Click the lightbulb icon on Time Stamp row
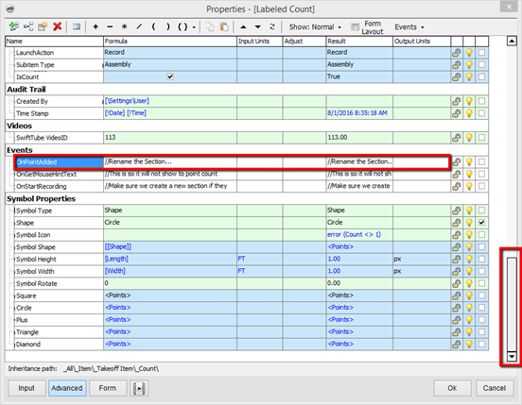522x405 pixels. click(469, 113)
